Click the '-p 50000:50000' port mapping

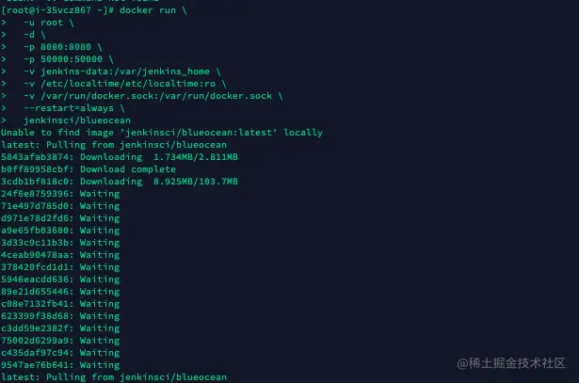pyautogui.click(x=63, y=59)
